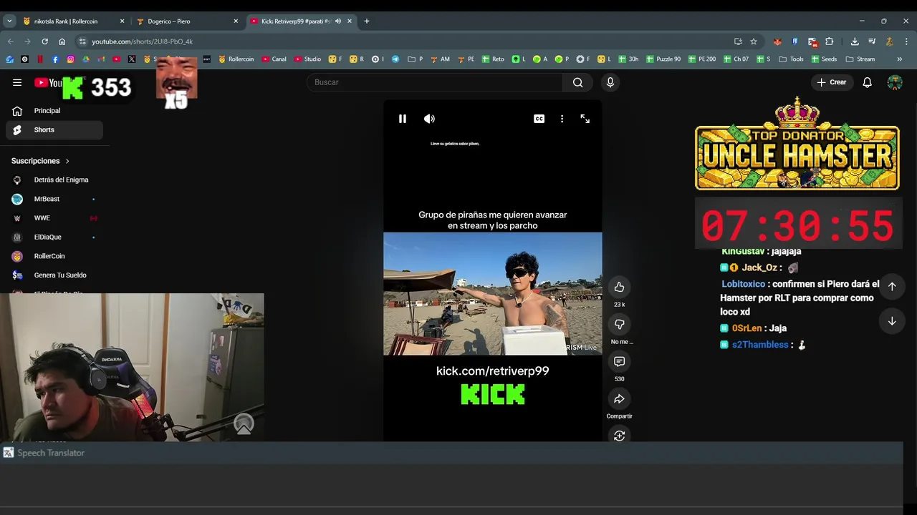The width and height of the screenshot is (917, 515).
Task: Open the Seeds sheet bookmark
Action: click(x=823, y=59)
